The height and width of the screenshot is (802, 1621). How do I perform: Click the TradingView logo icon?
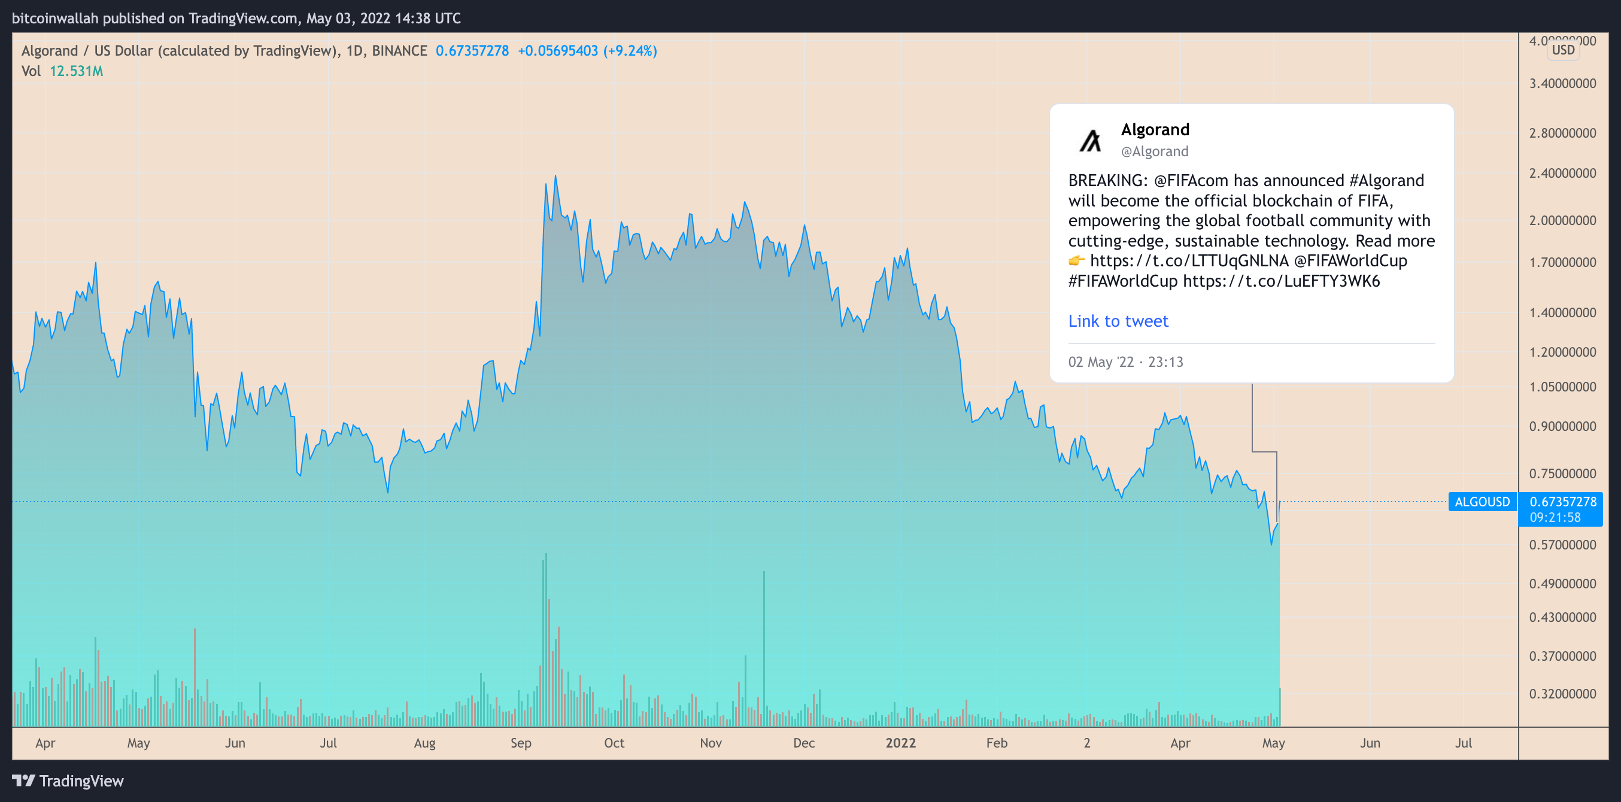point(23,780)
